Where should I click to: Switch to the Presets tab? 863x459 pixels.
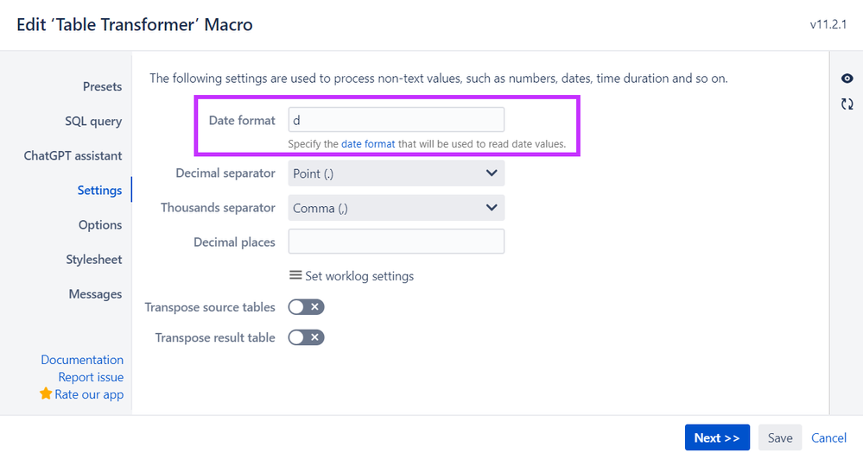coord(103,87)
